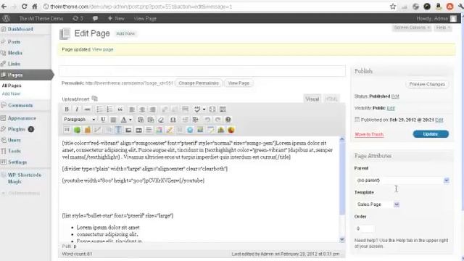Open Upload/Insert media icon

pos(95,99)
